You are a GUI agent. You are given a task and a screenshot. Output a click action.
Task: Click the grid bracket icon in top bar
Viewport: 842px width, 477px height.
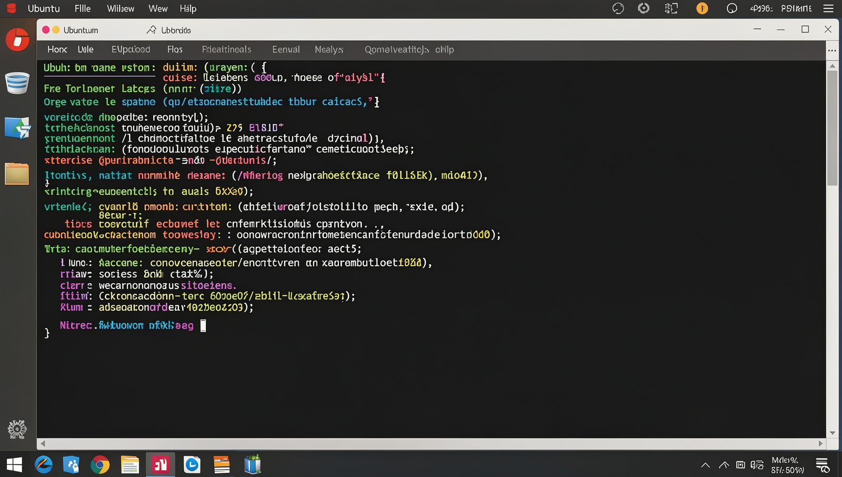671,8
